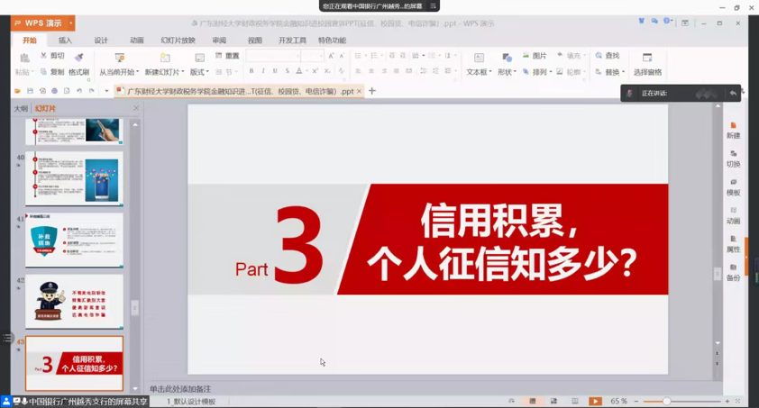The height and width of the screenshot is (408, 759).
Task: Switch to the Insert (插入) ribbon tab
Action: tap(65, 41)
